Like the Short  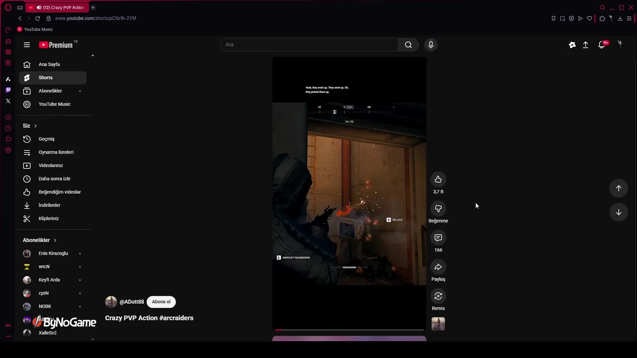438,179
